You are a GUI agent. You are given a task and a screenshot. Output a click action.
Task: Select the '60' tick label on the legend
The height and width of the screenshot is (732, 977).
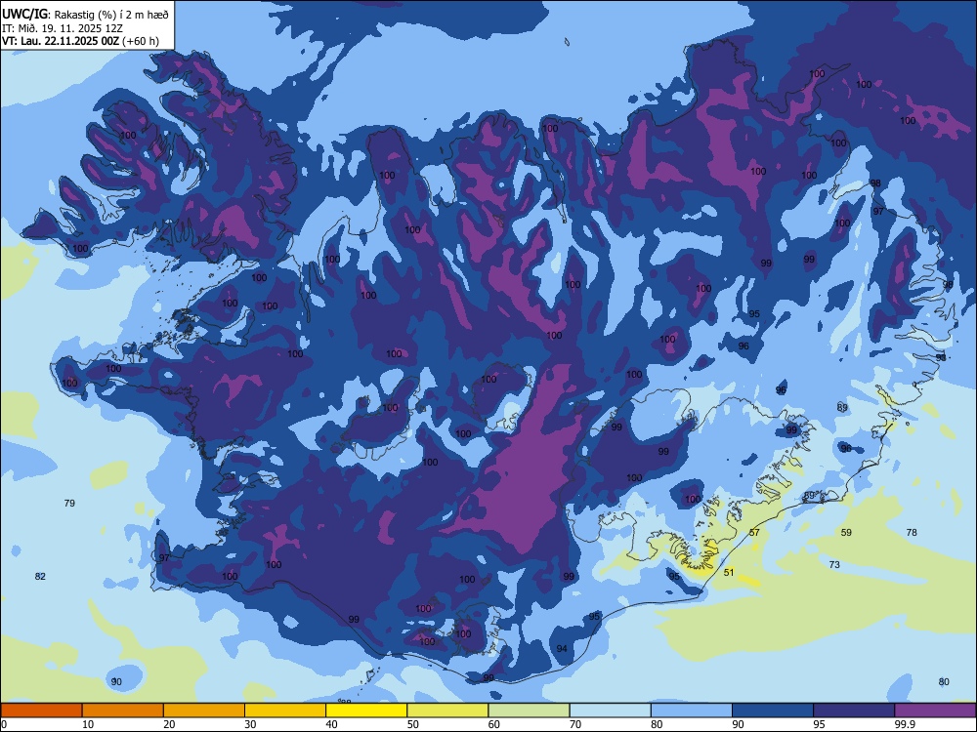click(494, 724)
